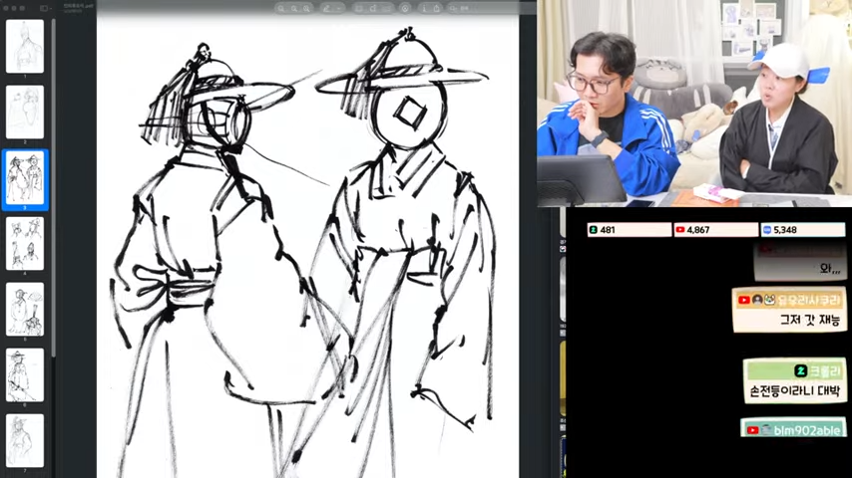
Task: Click the rotate icon in the Preview toolbar
Action: click(x=373, y=8)
